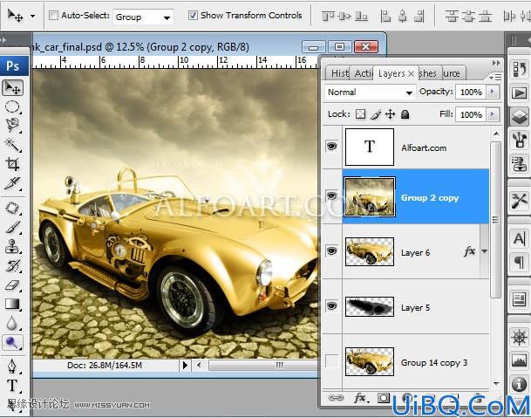Hide the Alfoart.com text layer
The height and width of the screenshot is (418, 531).
click(x=332, y=147)
